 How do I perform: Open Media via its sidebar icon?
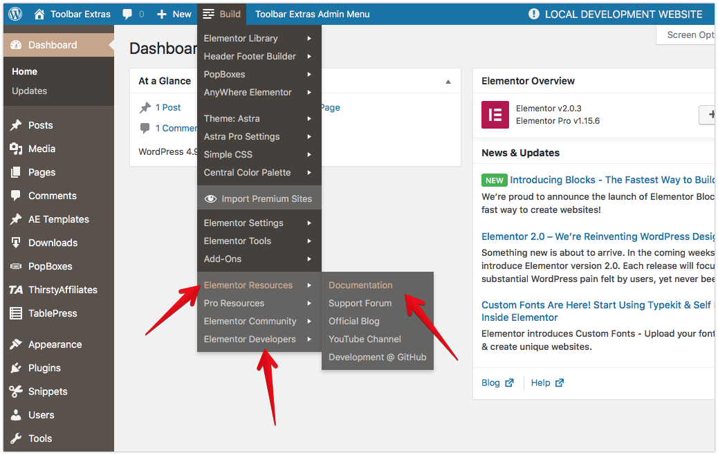[x=16, y=149]
